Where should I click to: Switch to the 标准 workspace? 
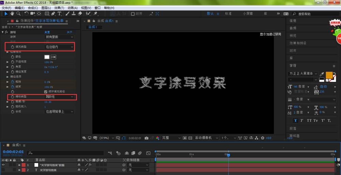[228, 14]
